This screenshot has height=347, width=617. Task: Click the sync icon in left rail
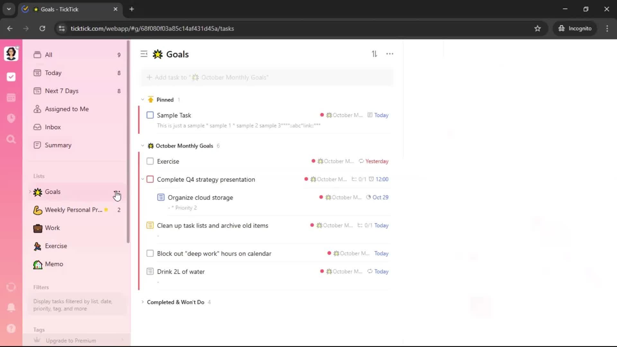click(11, 287)
